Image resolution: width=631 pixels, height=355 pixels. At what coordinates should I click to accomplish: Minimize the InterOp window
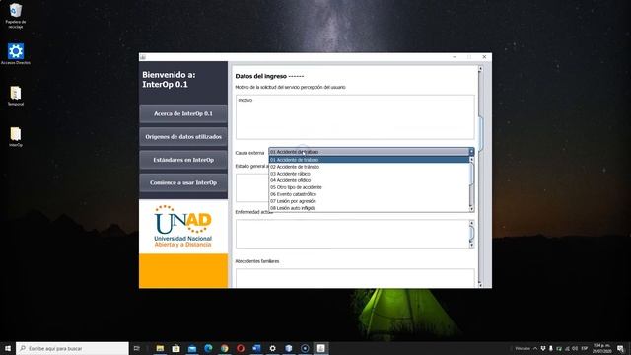(x=455, y=57)
